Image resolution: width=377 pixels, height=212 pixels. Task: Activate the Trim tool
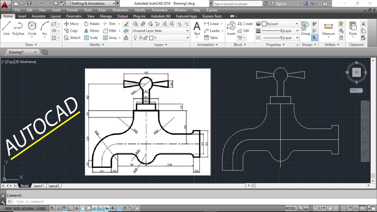click(x=109, y=24)
